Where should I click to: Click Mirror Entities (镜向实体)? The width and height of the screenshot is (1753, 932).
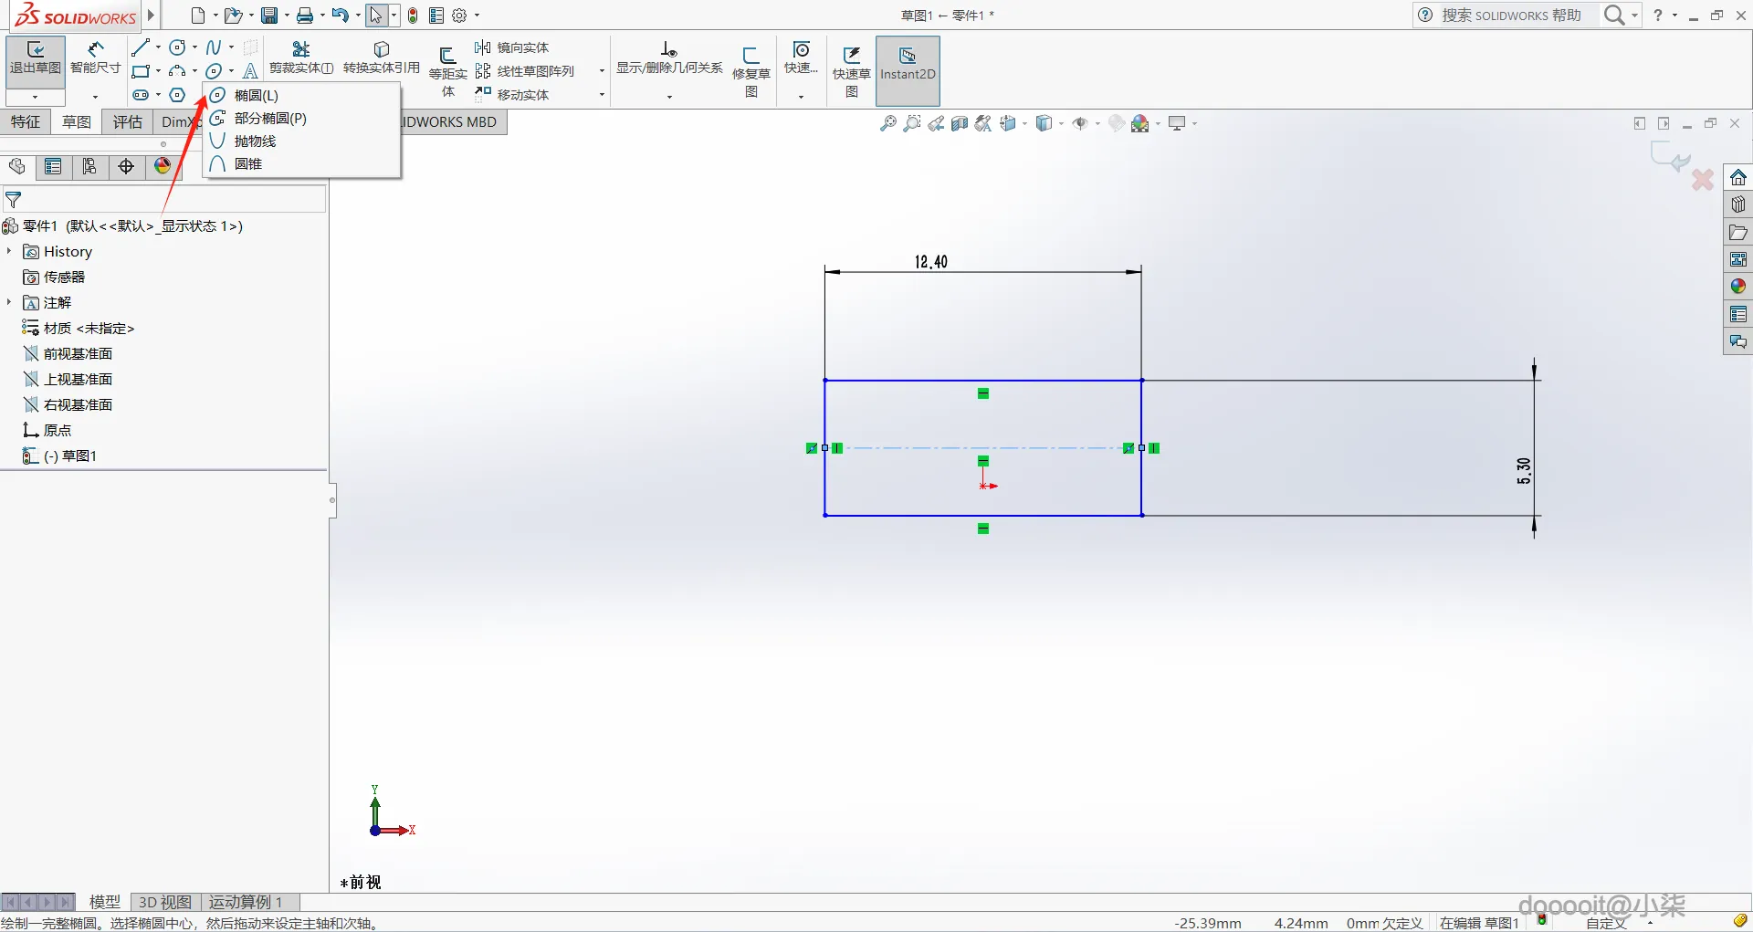[x=512, y=47]
